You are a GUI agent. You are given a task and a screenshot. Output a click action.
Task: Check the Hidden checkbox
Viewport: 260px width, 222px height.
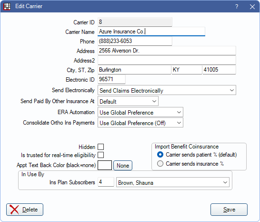[100, 147]
